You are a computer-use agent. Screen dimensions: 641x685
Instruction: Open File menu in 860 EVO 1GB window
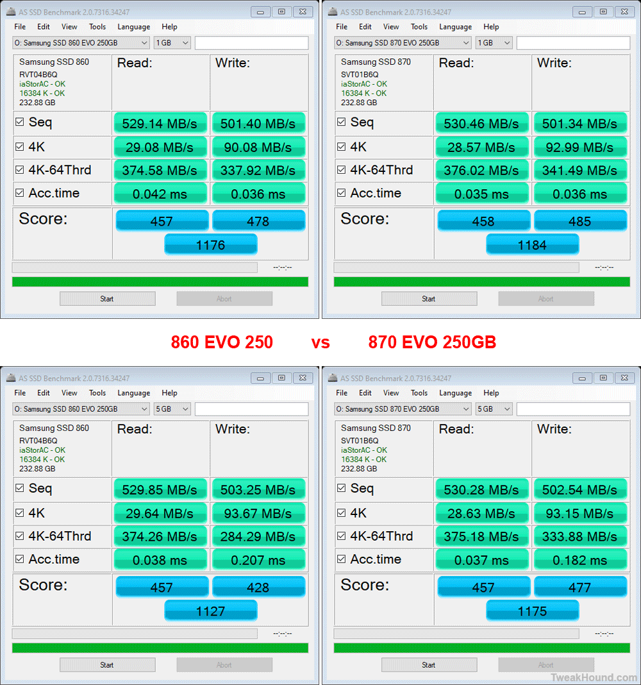20,27
